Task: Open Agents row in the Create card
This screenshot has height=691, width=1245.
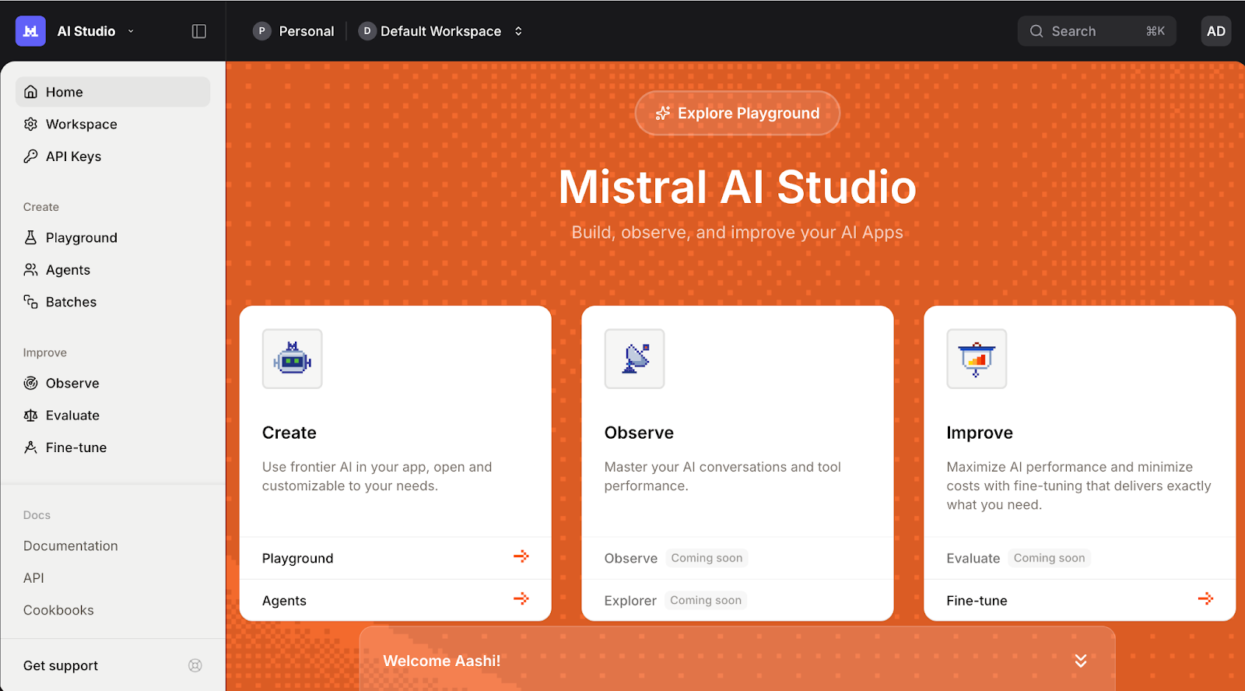Action: [395, 600]
